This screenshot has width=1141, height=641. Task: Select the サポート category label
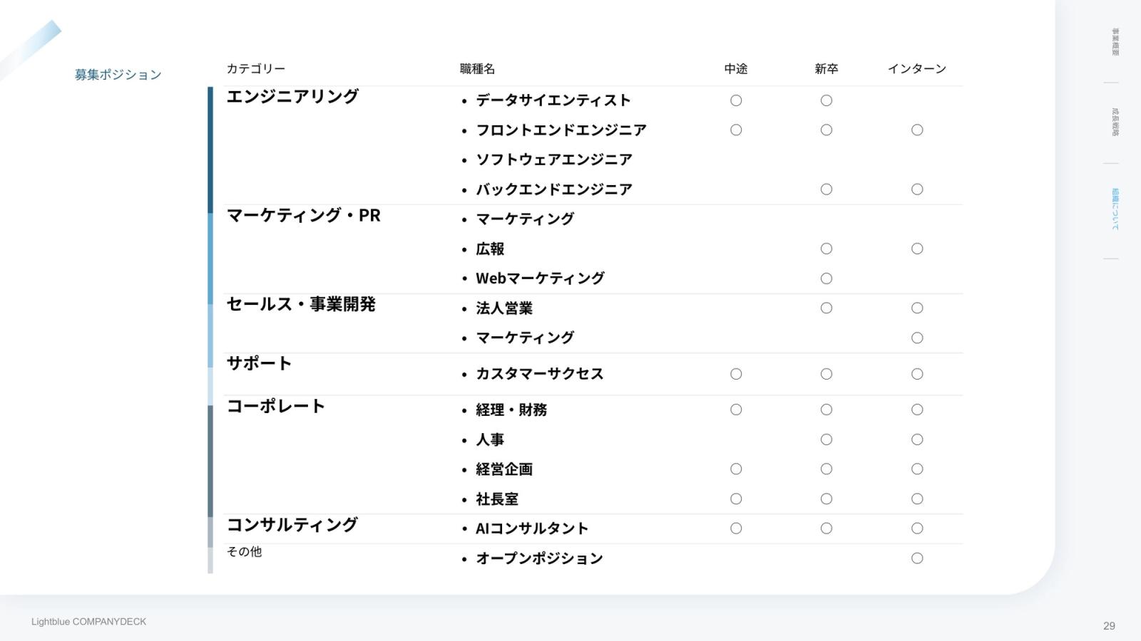[x=259, y=363]
